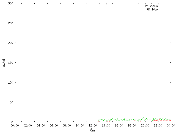
Task: Click the 08:00 time label
Action: click(67, 125)
